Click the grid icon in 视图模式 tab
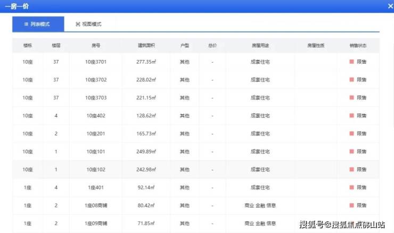 click(78, 24)
